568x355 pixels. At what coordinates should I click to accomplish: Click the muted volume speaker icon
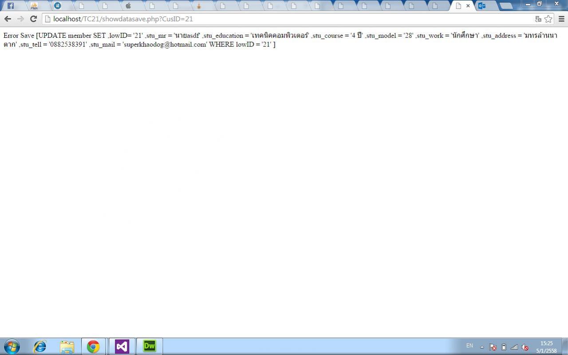(525, 347)
